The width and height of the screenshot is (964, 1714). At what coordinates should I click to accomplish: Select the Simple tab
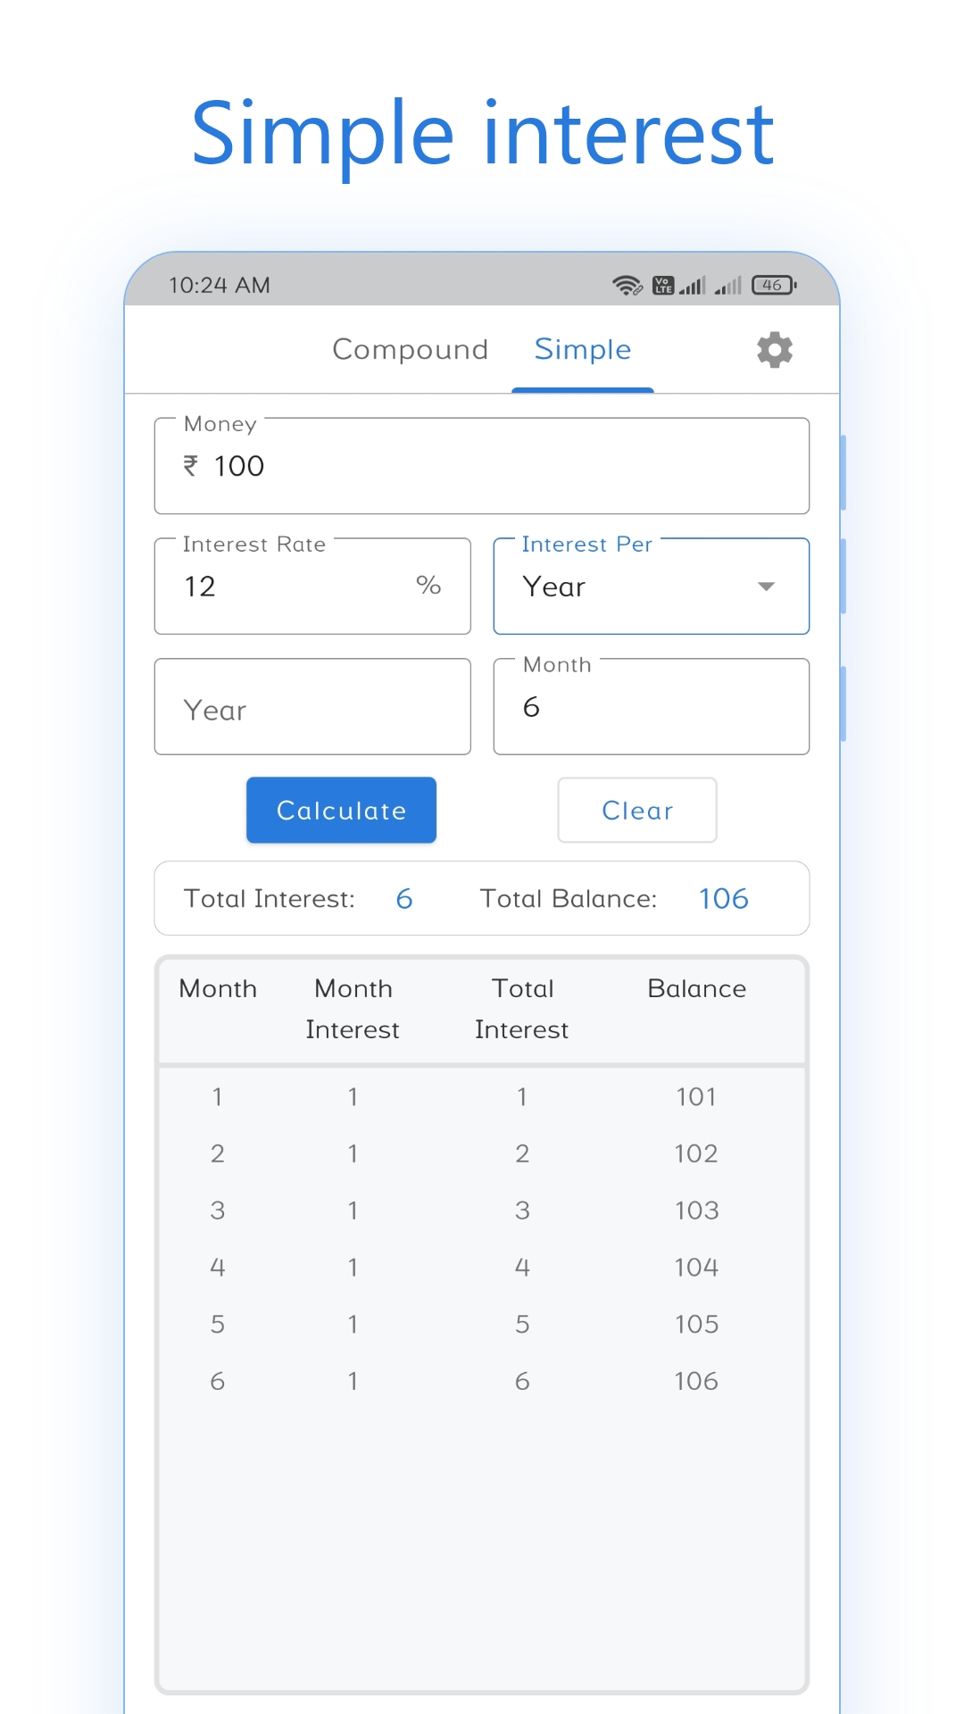pyautogui.click(x=582, y=349)
